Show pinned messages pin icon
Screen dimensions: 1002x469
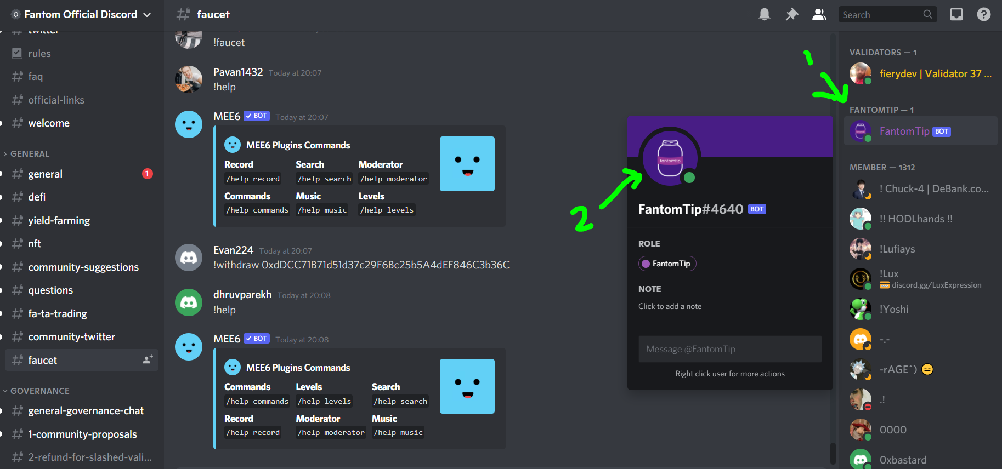(791, 14)
